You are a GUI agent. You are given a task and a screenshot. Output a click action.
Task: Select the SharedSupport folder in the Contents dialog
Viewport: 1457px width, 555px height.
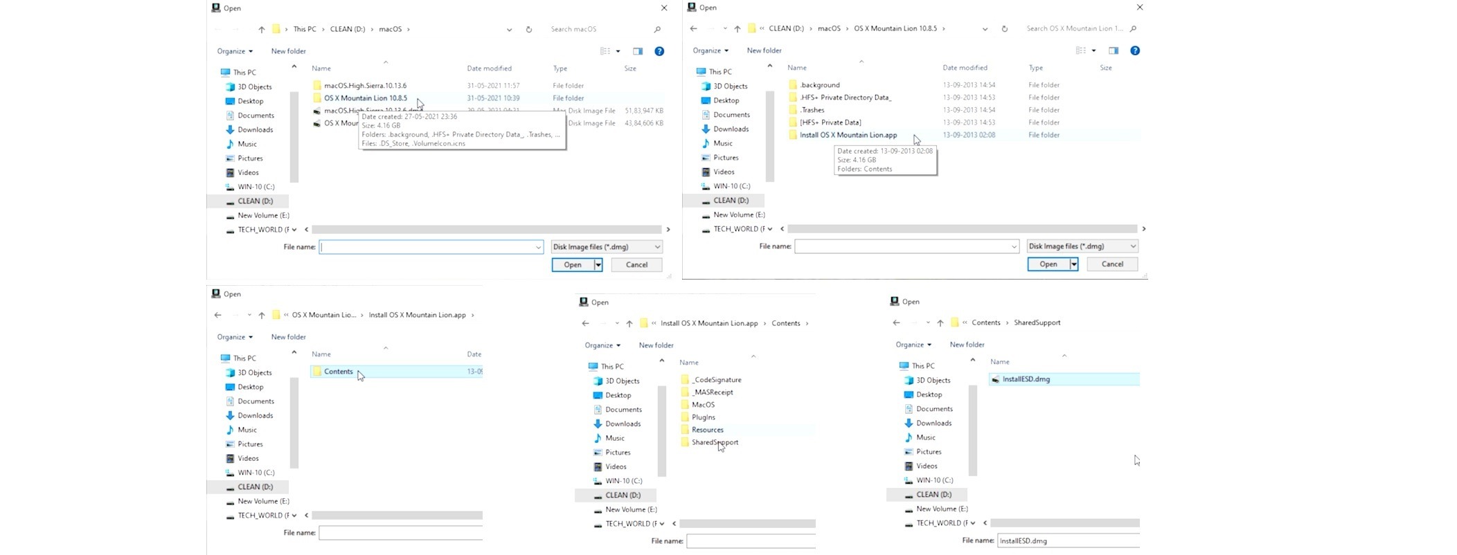pos(715,442)
